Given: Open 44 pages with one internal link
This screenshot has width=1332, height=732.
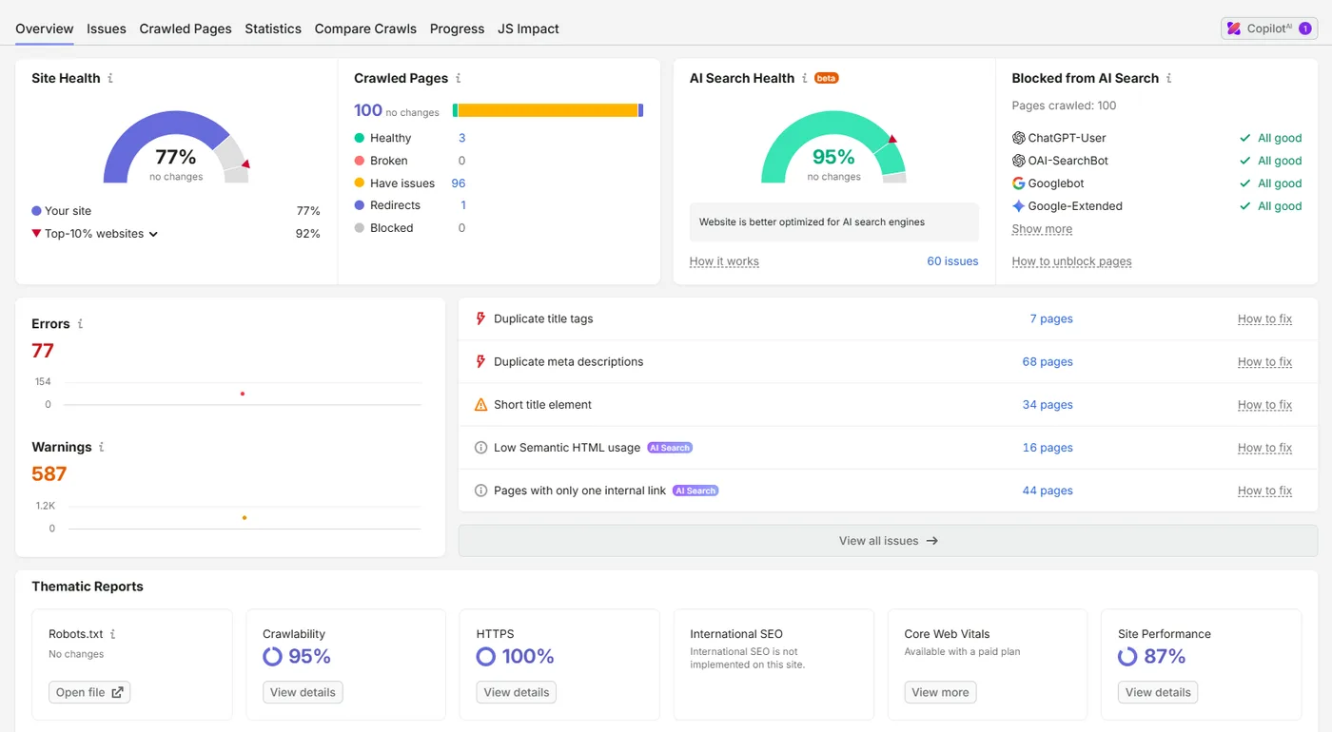Looking at the screenshot, I should coord(1048,491).
